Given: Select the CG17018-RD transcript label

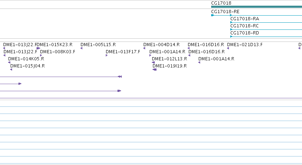Looking at the screenshot, I should click(x=245, y=33).
